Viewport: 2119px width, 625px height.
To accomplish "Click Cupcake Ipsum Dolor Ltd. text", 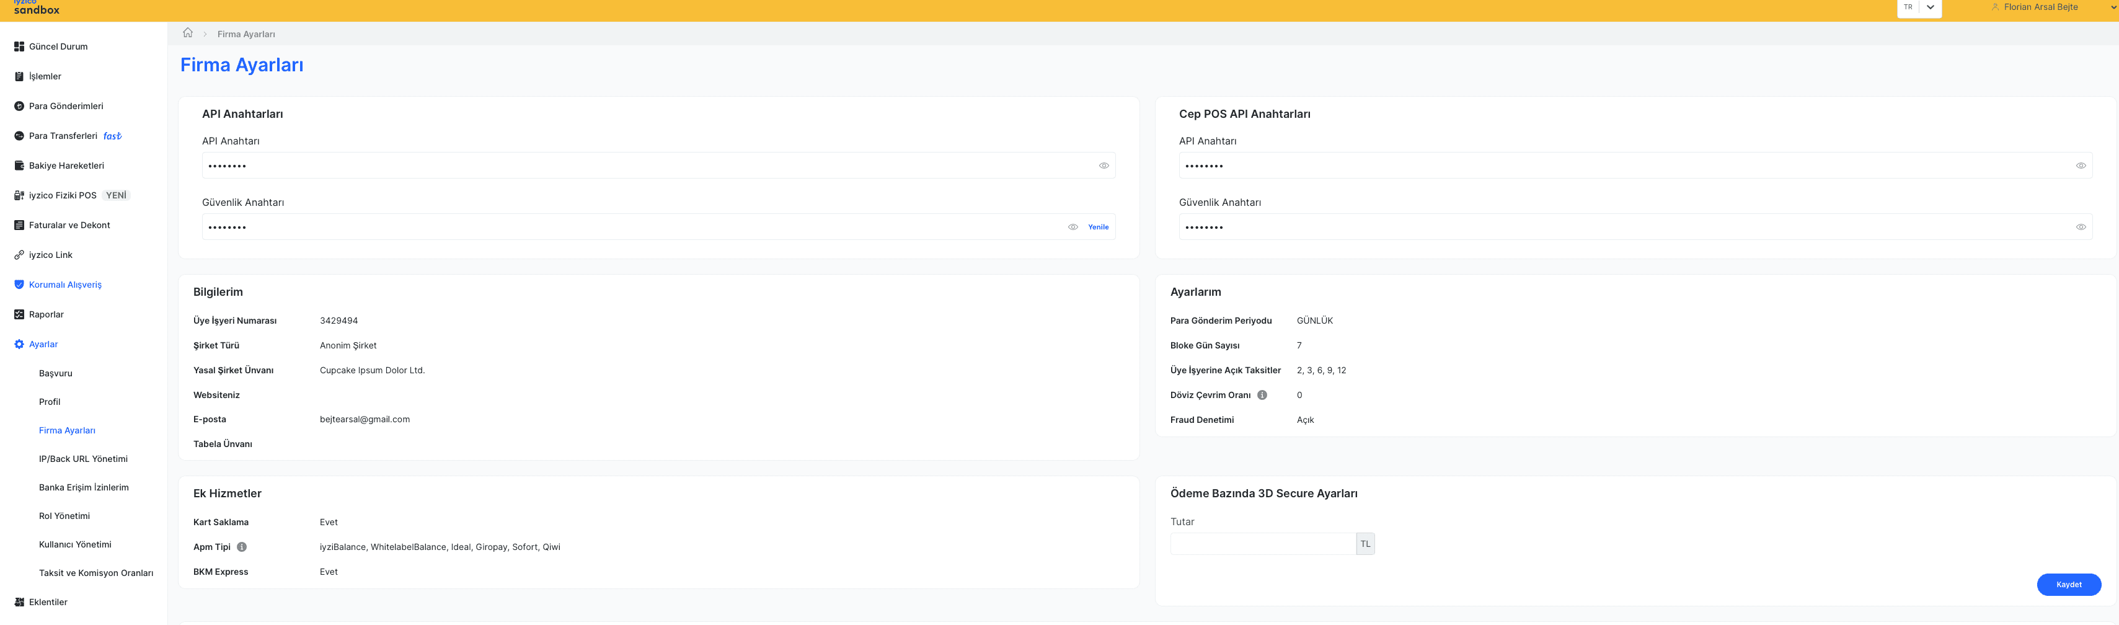I will coord(372,370).
